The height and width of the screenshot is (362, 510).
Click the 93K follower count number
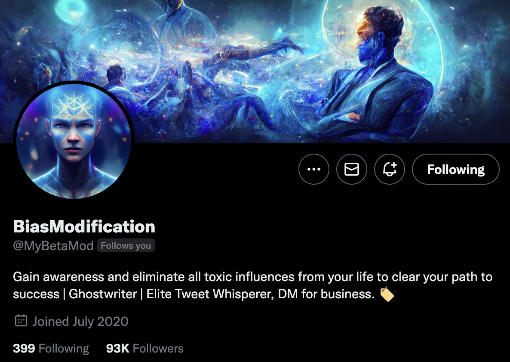coord(117,348)
